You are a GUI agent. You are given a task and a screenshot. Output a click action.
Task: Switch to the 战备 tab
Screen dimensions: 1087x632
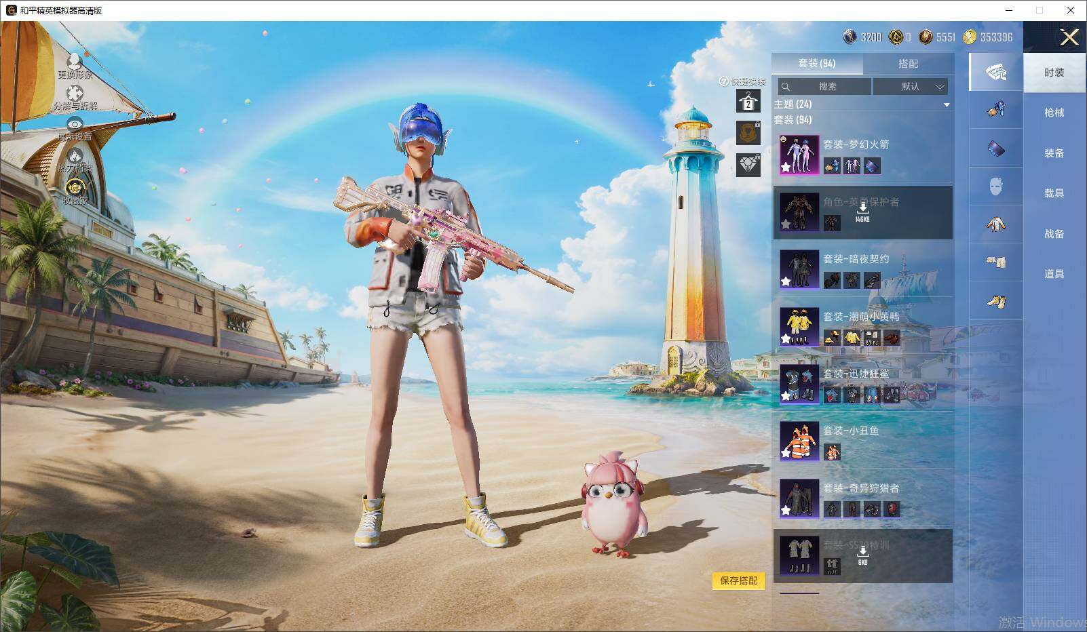point(1054,234)
